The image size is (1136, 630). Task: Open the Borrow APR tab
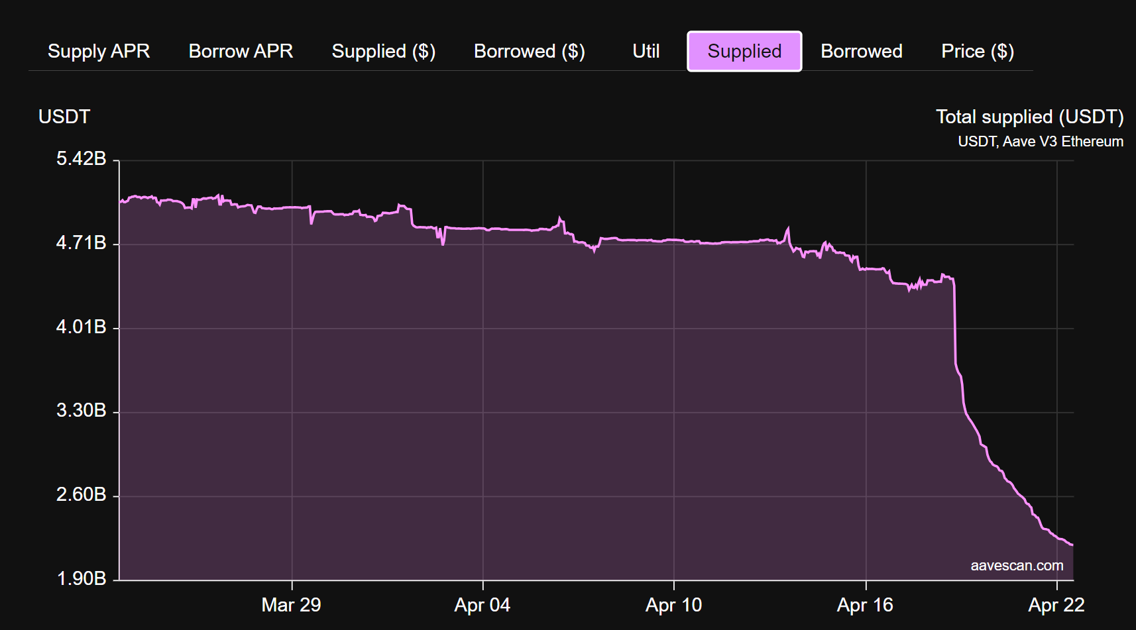click(x=241, y=51)
